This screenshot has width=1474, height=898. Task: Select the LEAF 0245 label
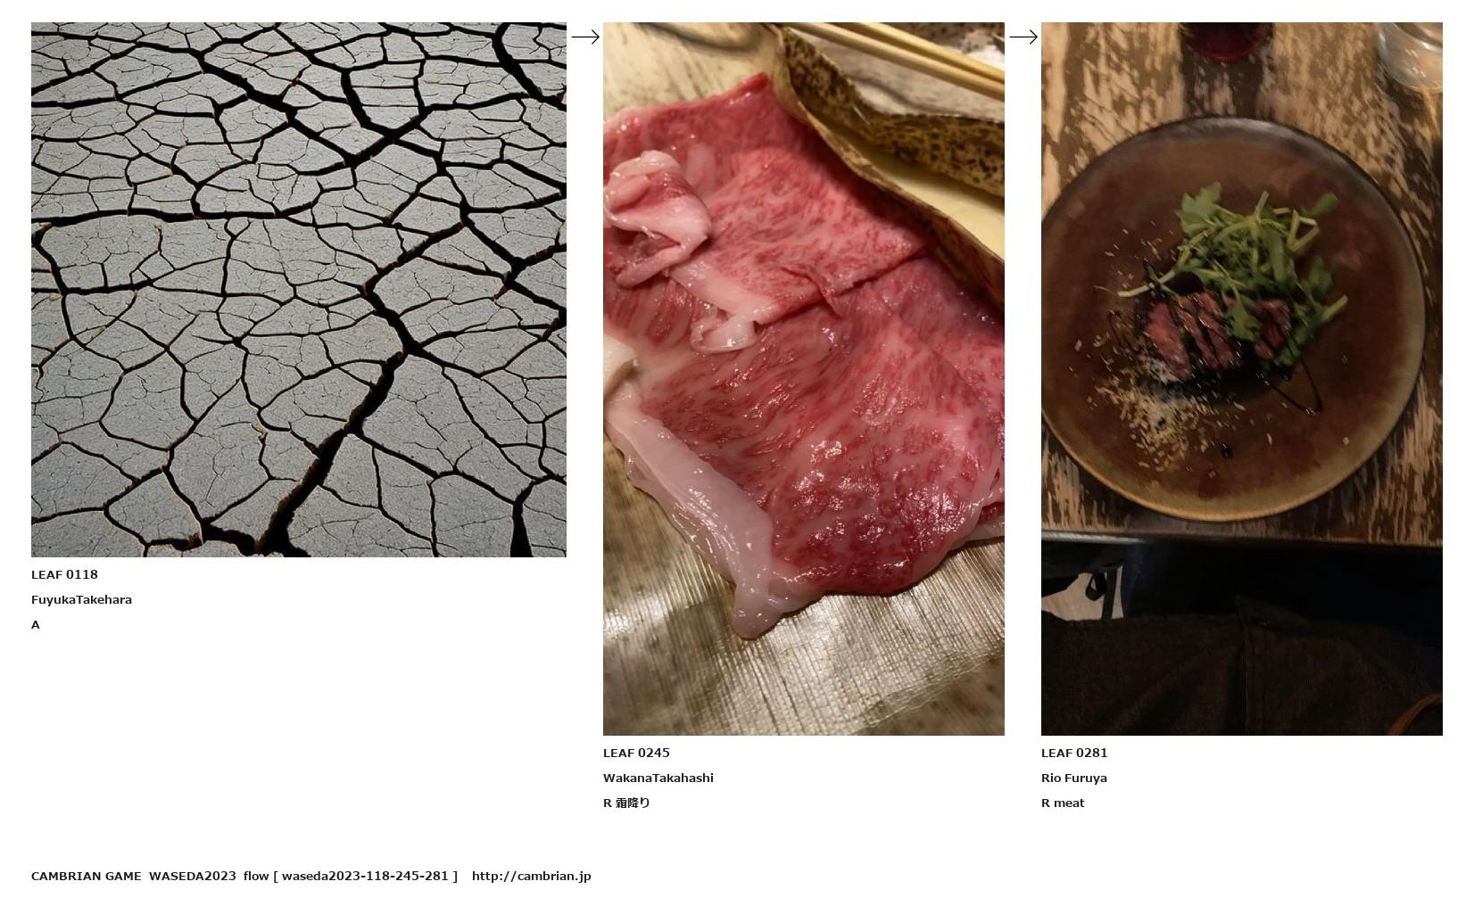click(x=636, y=753)
